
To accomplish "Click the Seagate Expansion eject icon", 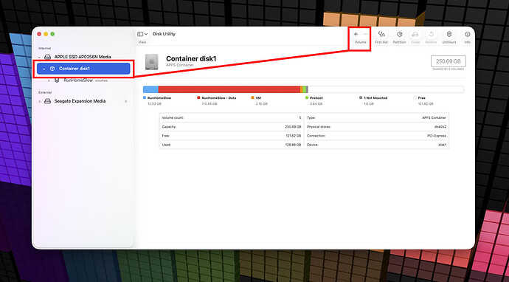I will pos(126,101).
